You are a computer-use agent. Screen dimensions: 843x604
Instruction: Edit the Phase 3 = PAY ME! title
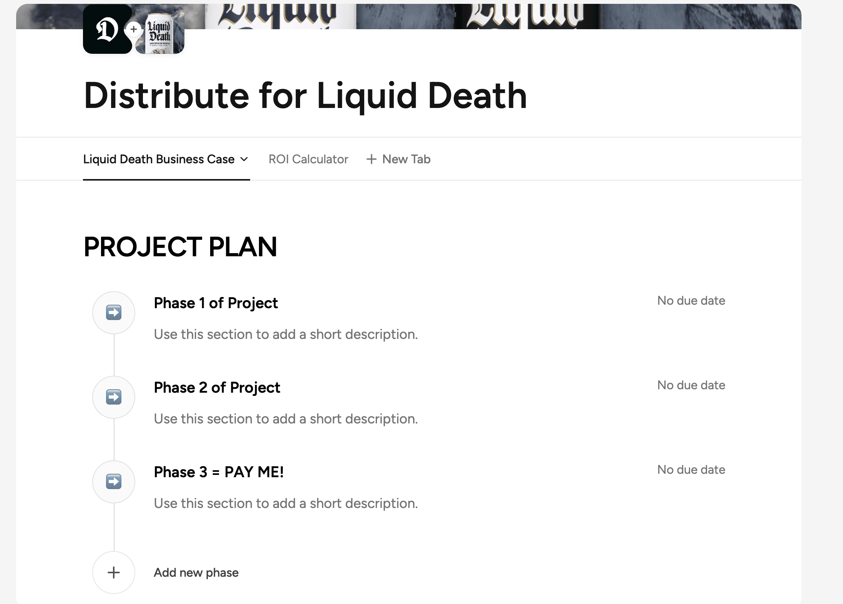(219, 472)
